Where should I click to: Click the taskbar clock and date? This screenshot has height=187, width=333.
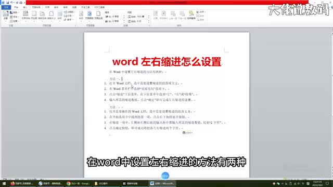tap(317, 183)
